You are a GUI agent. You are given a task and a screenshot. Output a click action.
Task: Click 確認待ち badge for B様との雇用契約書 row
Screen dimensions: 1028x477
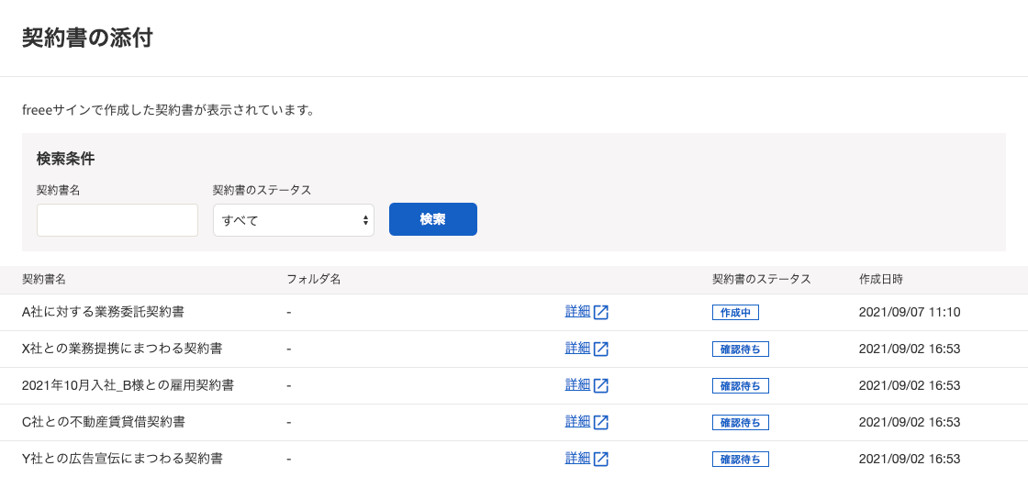tap(741, 386)
